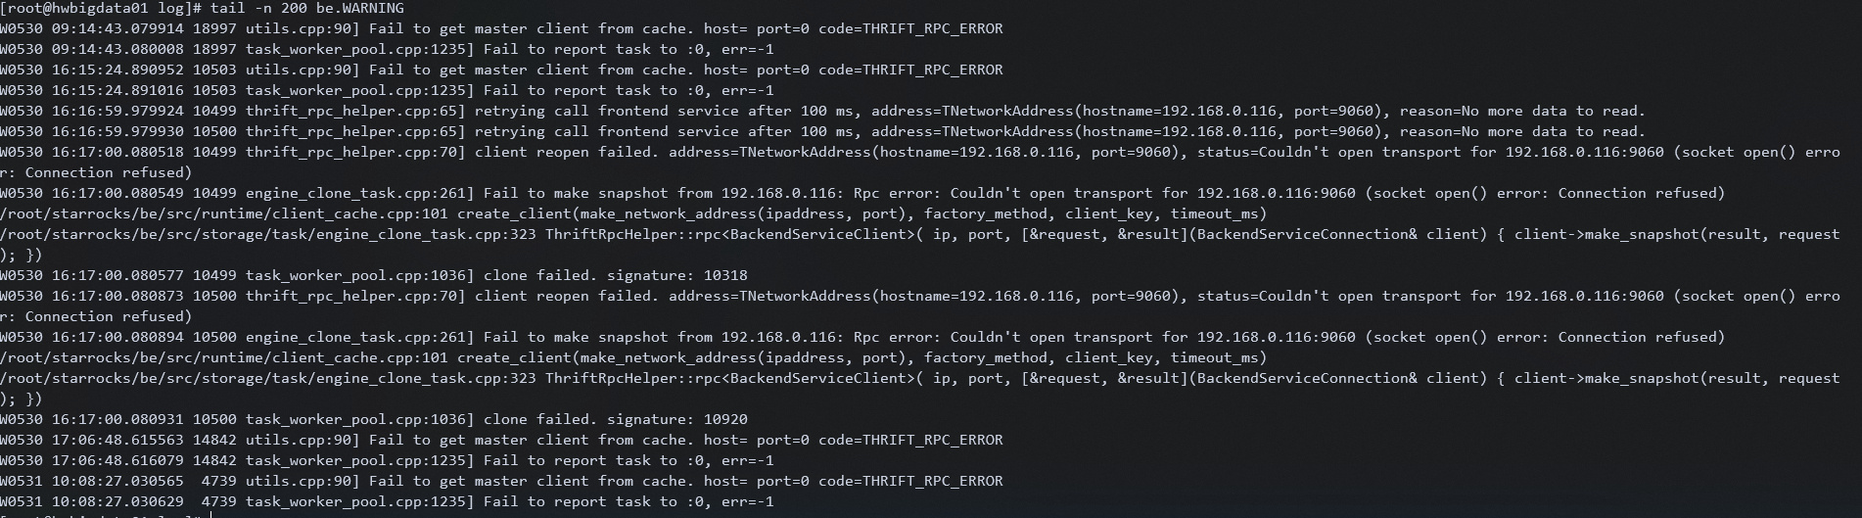Click the 17:06:48.615563 timestamp
Image resolution: width=1862 pixels, height=518 pixels.
click(x=117, y=440)
